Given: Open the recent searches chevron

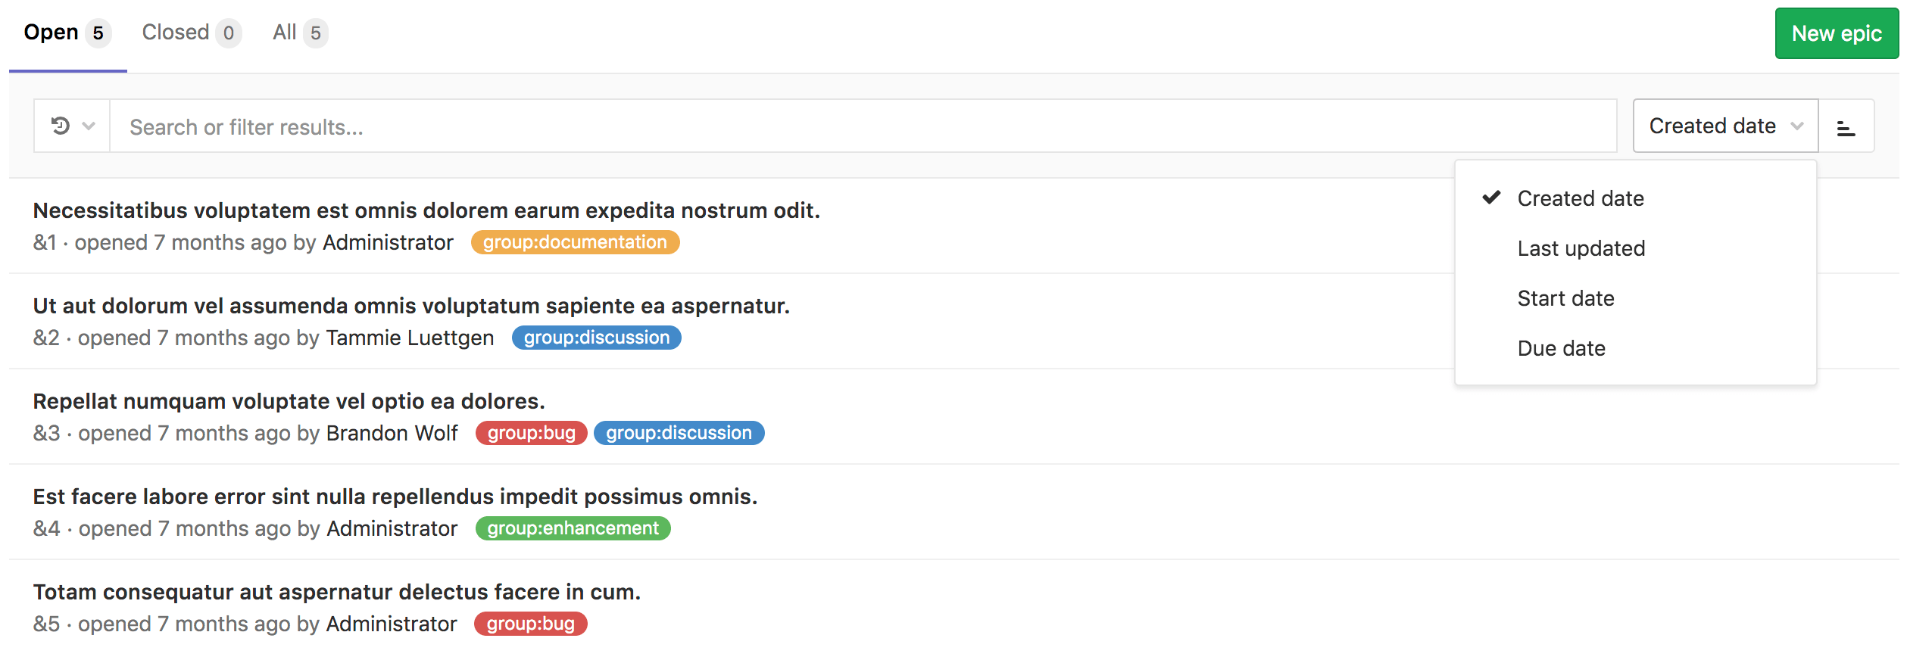Looking at the screenshot, I should coord(89,126).
